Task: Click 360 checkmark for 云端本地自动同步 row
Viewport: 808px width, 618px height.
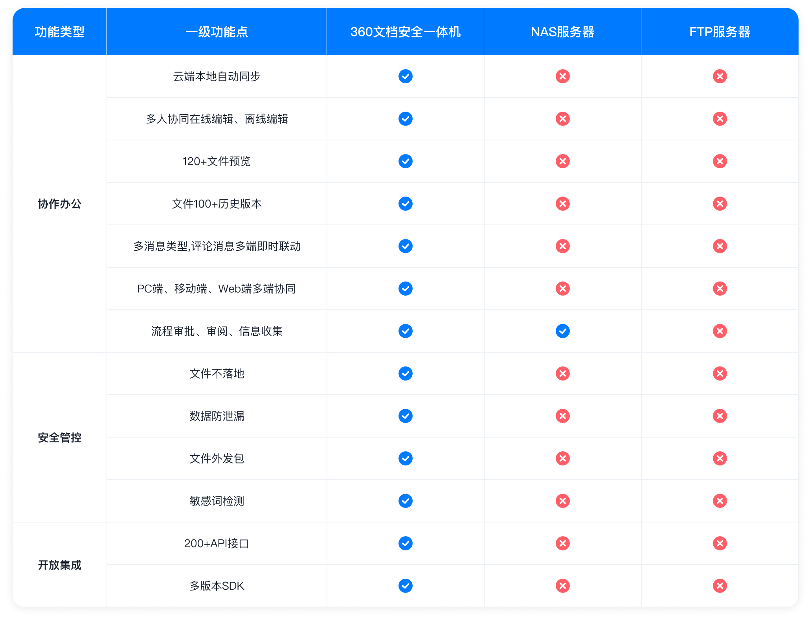Action: coord(405,76)
